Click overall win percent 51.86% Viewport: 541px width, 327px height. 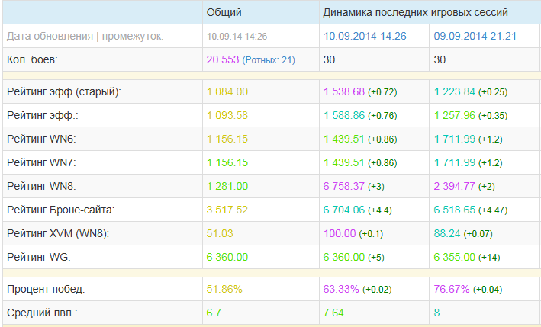224,289
